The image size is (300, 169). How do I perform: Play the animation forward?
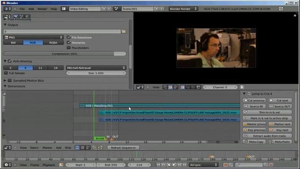174,165
